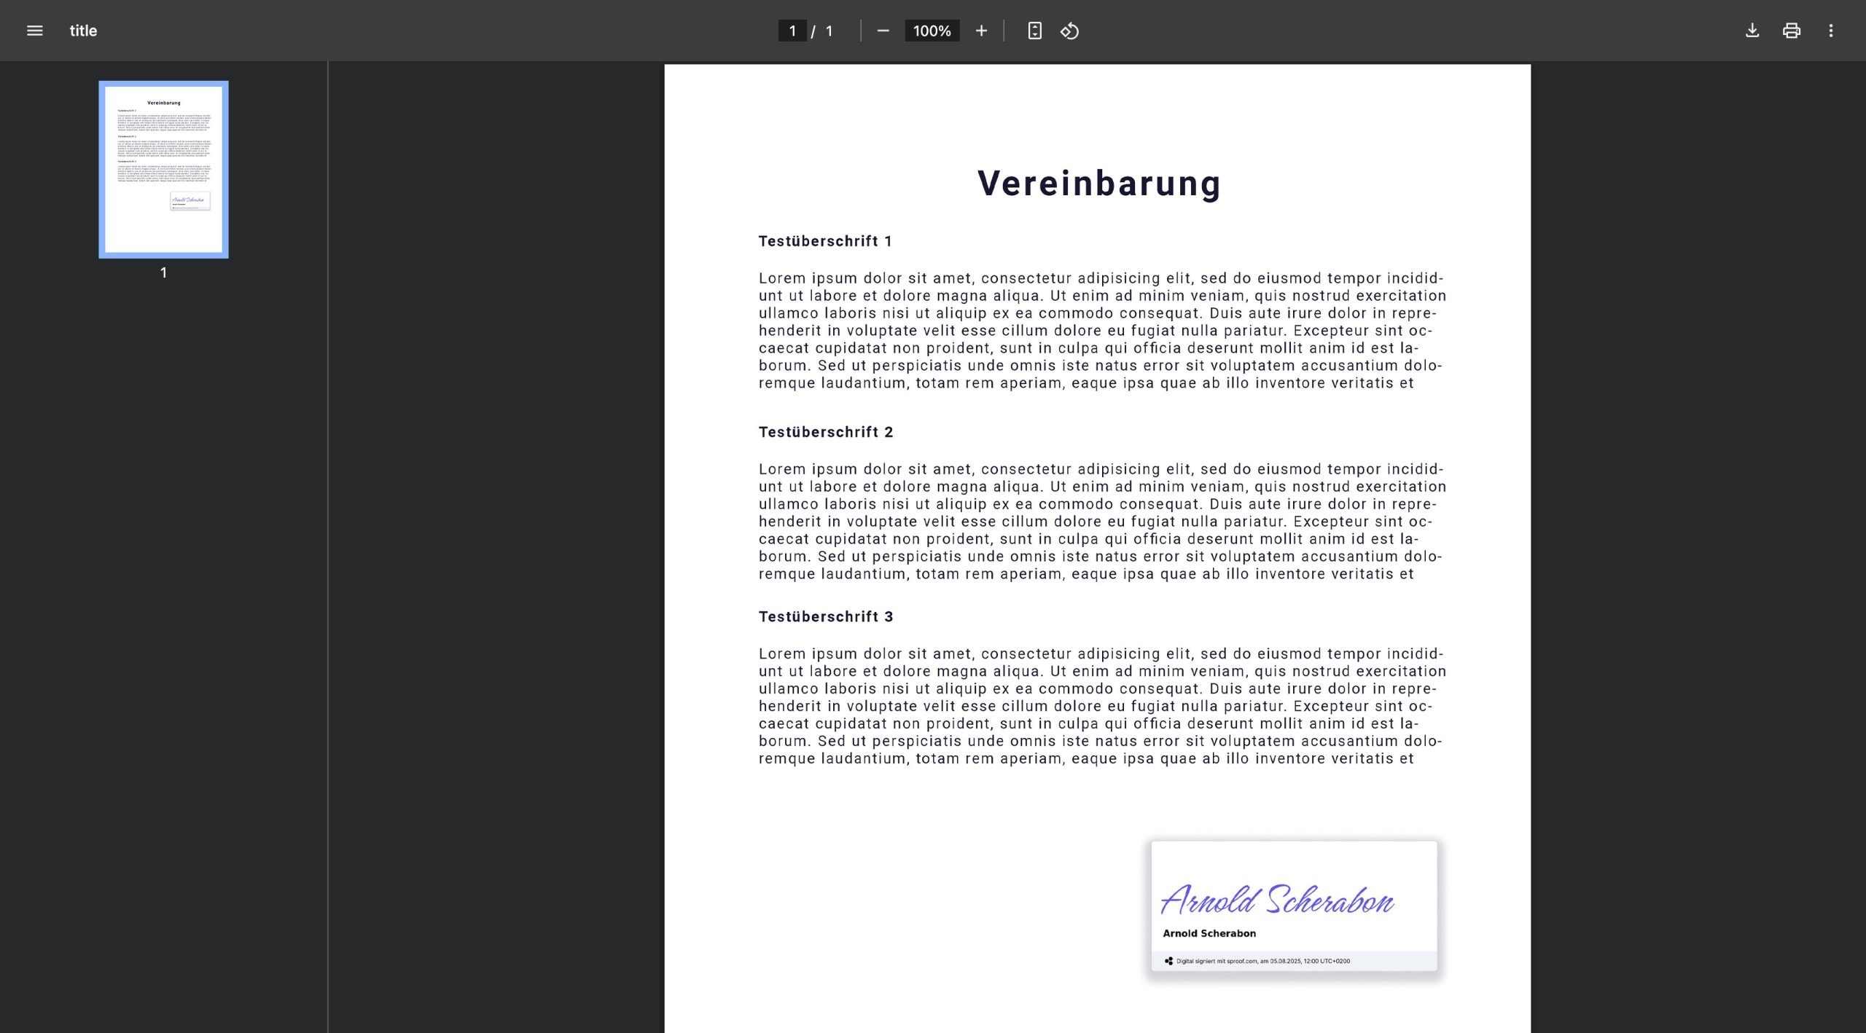Select the page 1 thumbnail
The height and width of the screenshot is (1033, 1866).
(x=163, y=169)
